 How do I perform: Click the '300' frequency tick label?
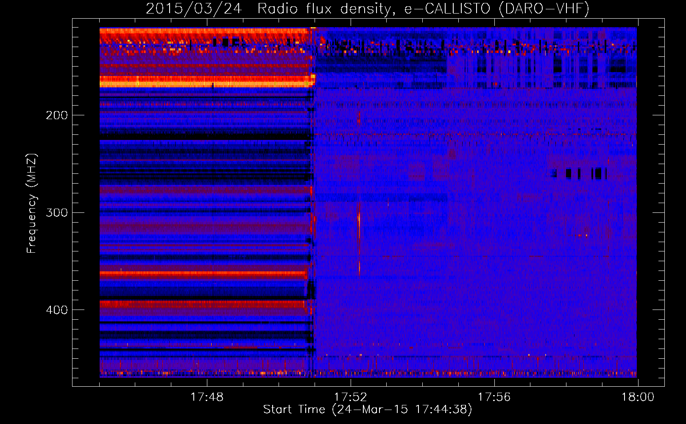click(x=57, y=212)
